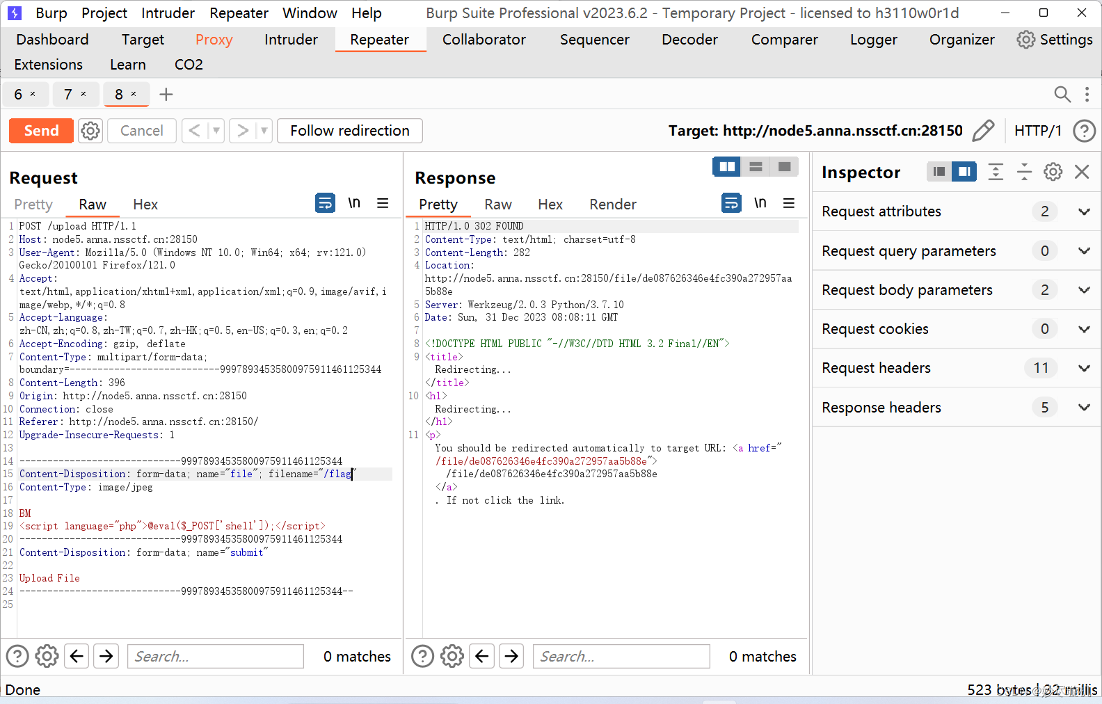Click the Follow redirection button
The width and height of the screenshot is (1102, 704).
click(350, 131)
